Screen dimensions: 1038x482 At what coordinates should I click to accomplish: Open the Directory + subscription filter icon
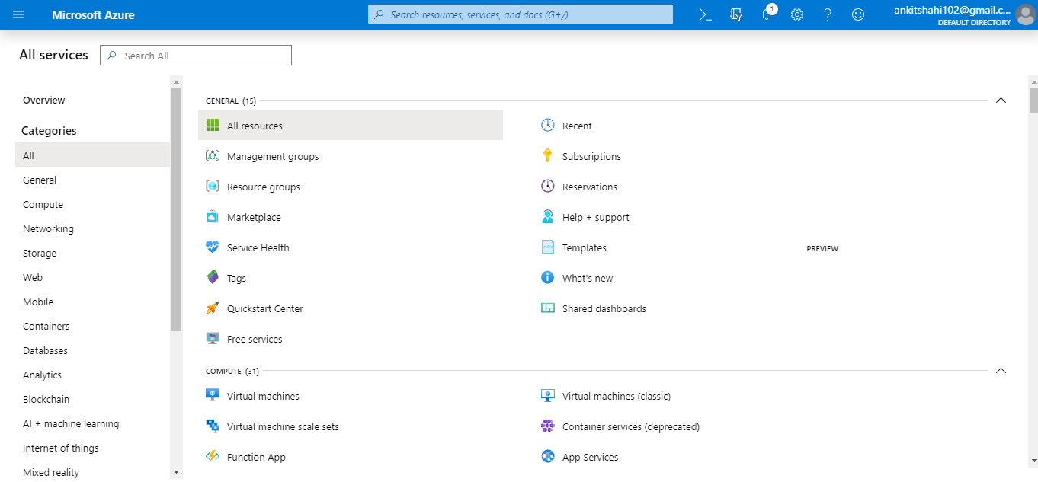pyautogui.click(x=736, y=14)
